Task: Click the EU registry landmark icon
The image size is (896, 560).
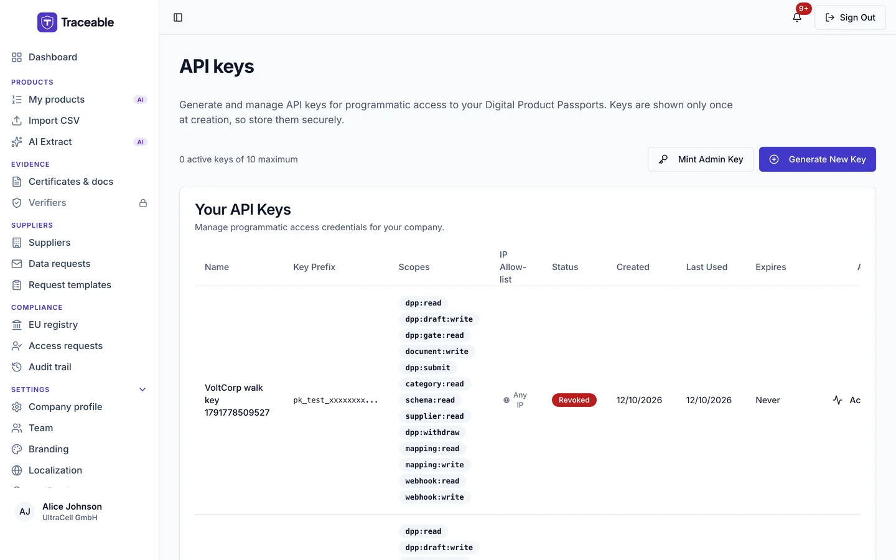Action: (x=17, y=325)
